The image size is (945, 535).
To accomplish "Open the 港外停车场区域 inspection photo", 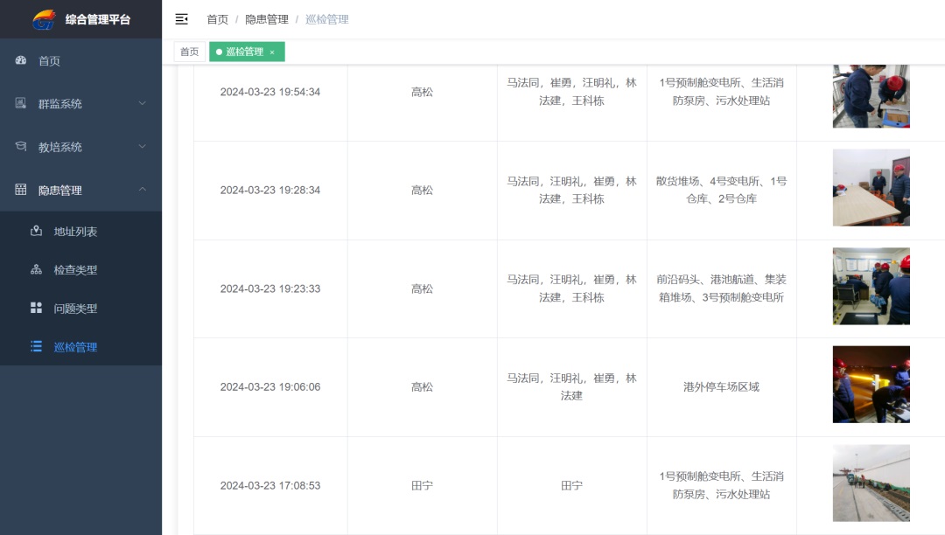I will [x=871, y=385].
